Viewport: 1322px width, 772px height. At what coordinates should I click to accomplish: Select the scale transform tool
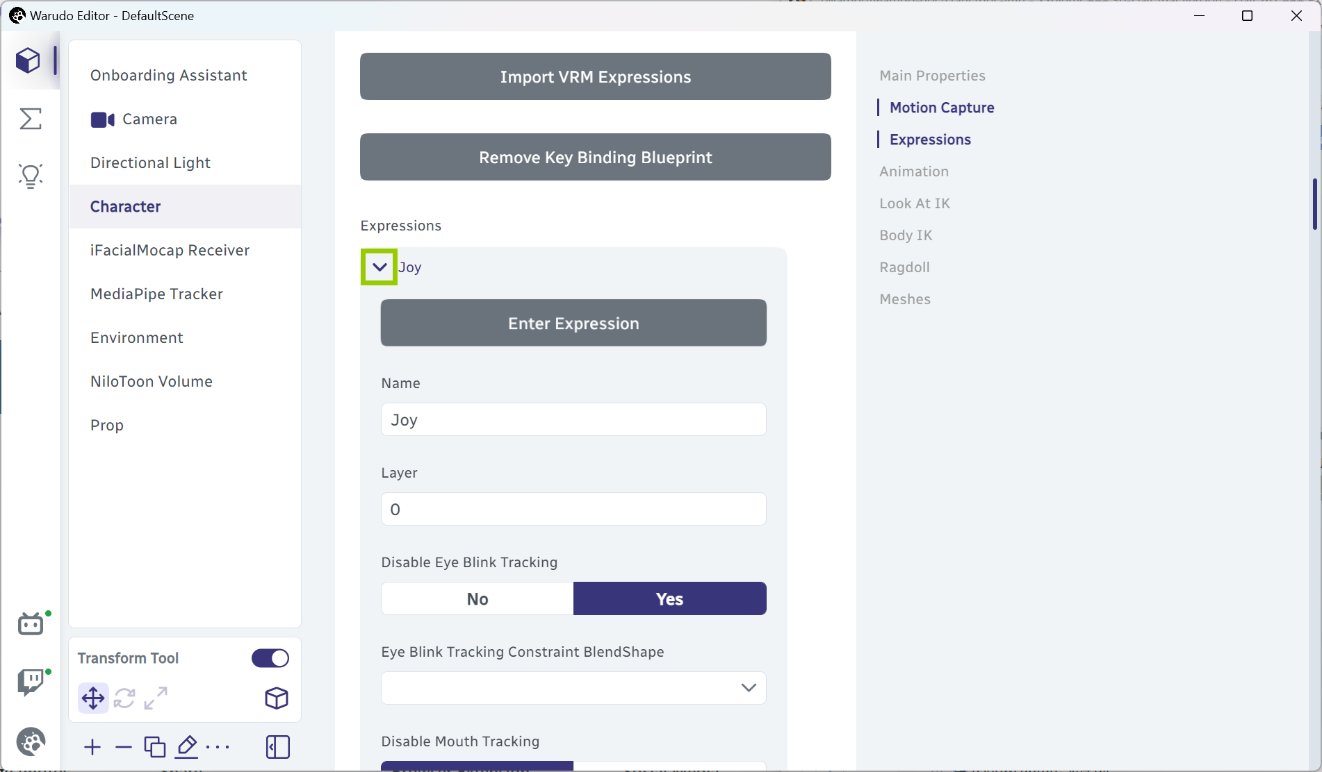point(156,698)
